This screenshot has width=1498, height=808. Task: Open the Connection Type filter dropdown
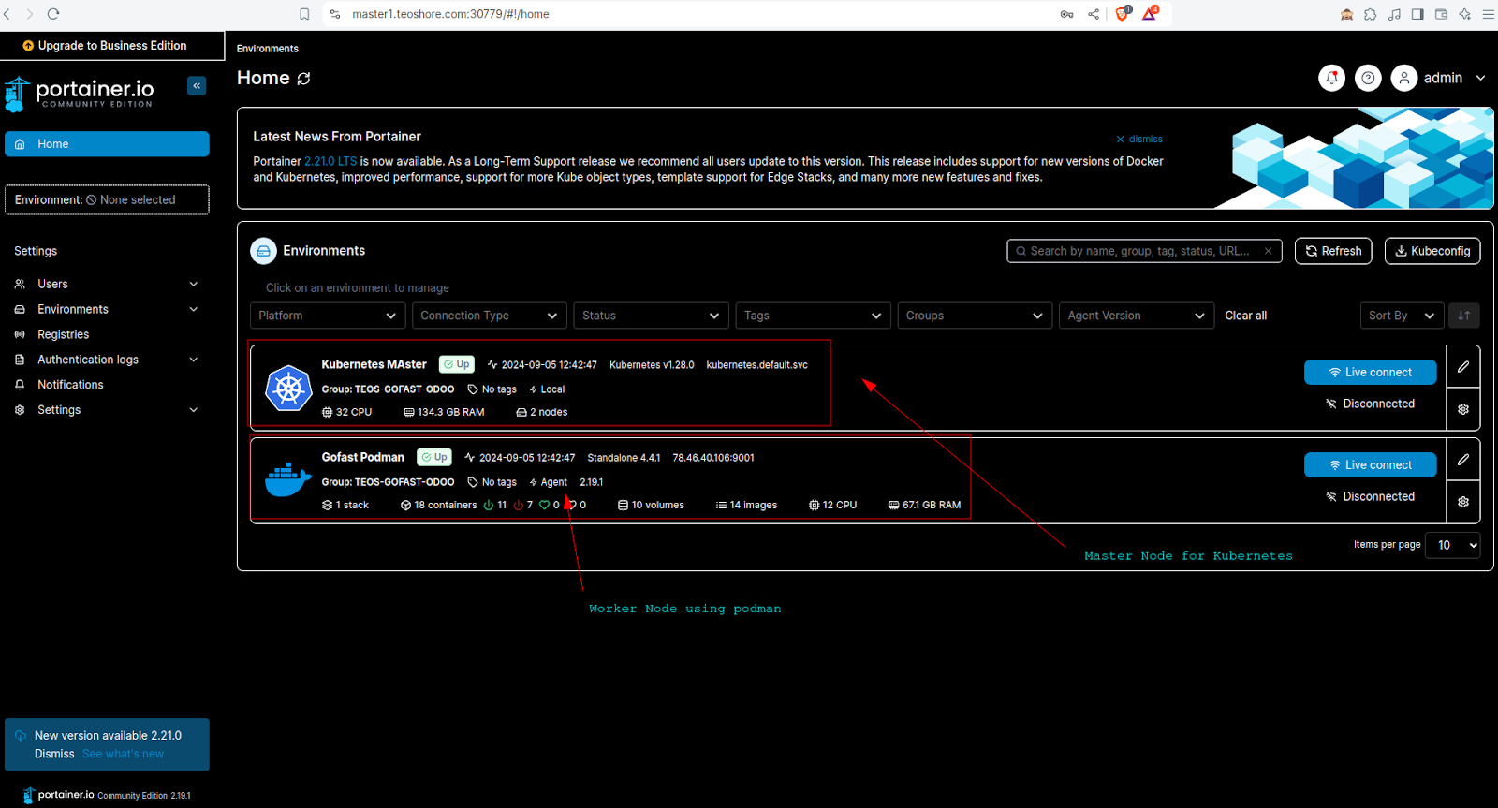point(490,316)
